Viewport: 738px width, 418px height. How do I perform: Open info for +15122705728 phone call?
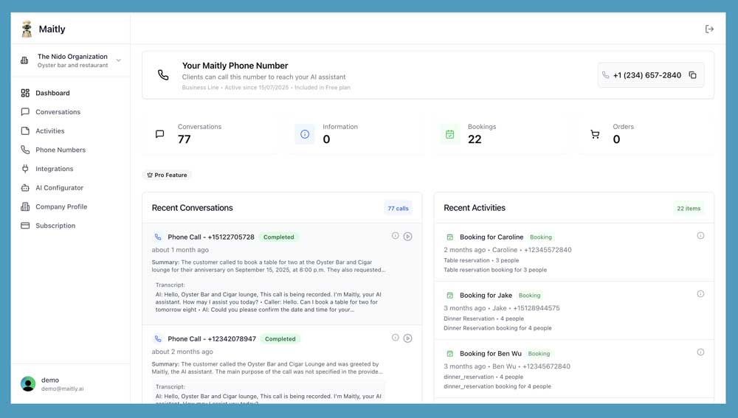click(396, 236)
